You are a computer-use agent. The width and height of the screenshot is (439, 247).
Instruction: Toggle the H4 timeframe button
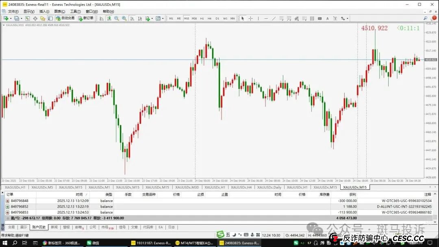[x=209, y=18]
